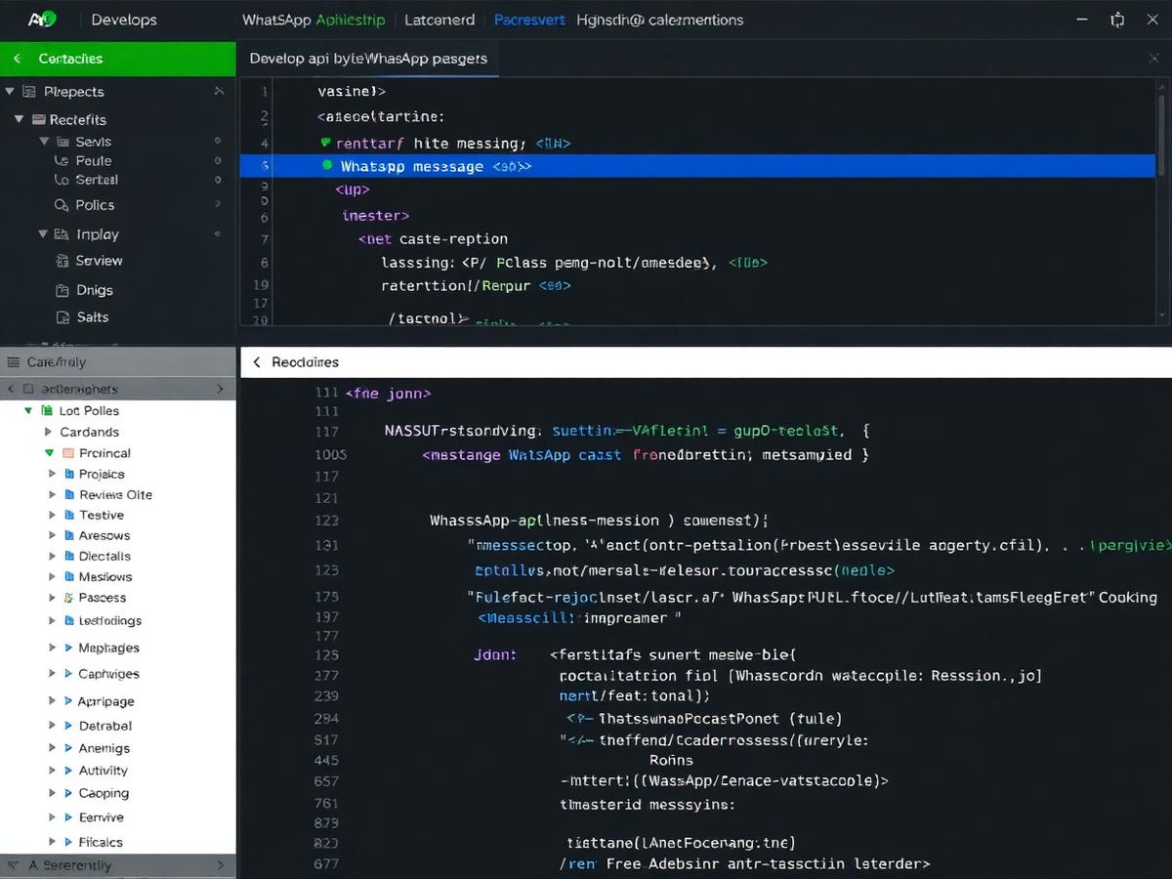Click the file icon beside Aresows
Viewport: 1172px width, 879px height.
click(69, 535)
